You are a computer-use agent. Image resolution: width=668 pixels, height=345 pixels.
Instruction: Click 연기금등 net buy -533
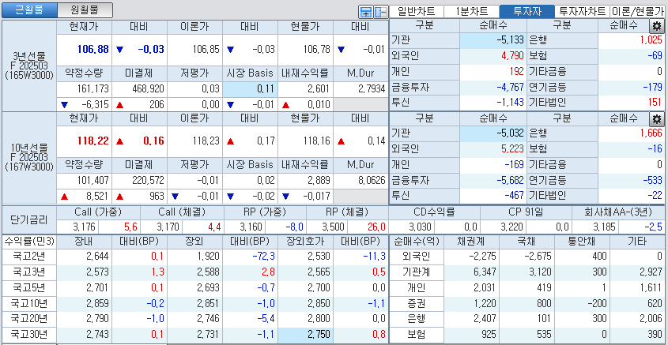point(652,180)
